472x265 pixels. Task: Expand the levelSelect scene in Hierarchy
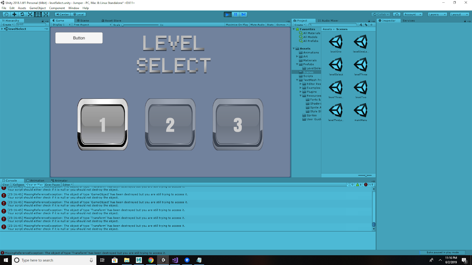pyautogui.click(x=2, y=29)
